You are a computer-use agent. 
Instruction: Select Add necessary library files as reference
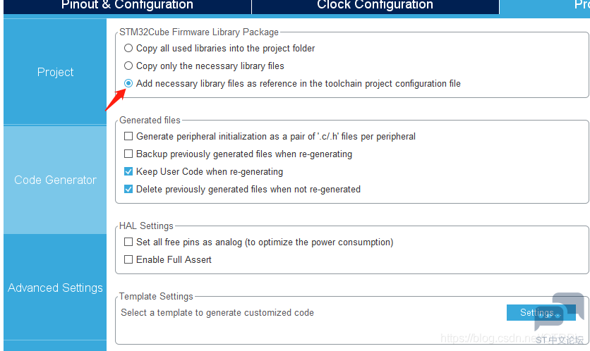pos(128,83)
